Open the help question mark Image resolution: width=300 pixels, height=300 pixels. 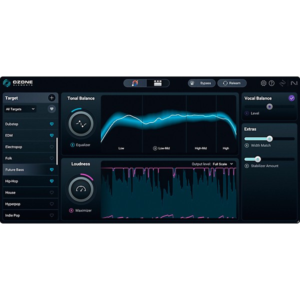coord(271,83)
